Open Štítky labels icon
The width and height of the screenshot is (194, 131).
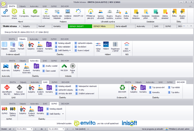[174, 13]
